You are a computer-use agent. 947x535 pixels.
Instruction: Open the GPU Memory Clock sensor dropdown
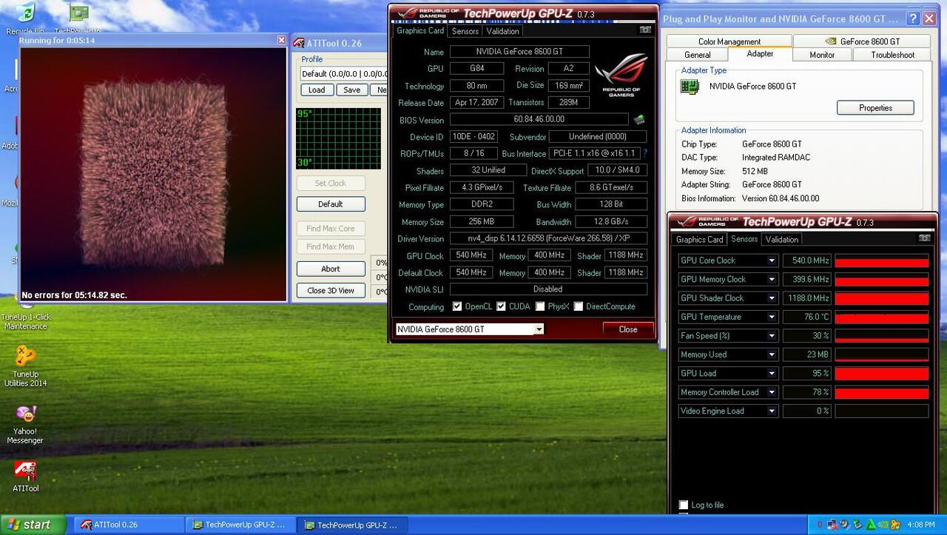pyautogui.click(x=772, y=280)
